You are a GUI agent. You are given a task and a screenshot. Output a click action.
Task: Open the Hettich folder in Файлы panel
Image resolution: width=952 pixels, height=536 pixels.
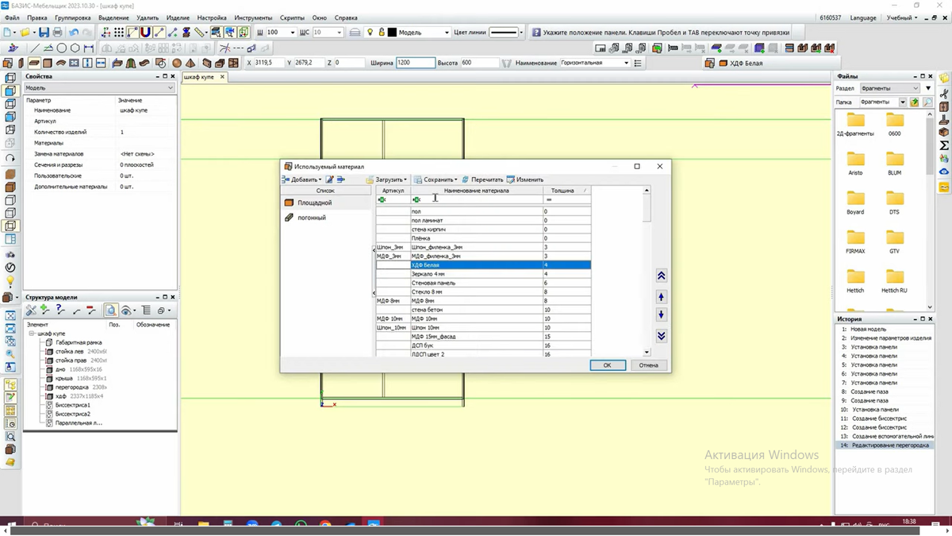(x=855, y=280)
